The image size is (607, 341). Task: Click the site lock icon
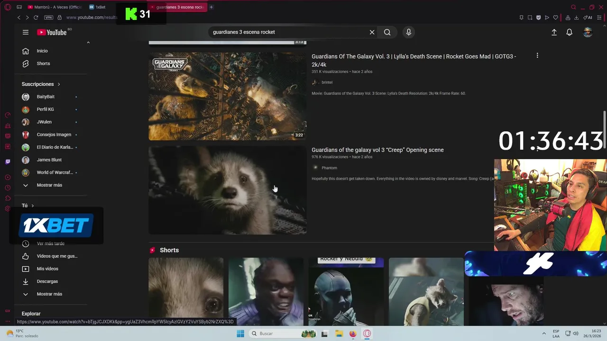tap(59, 18)
